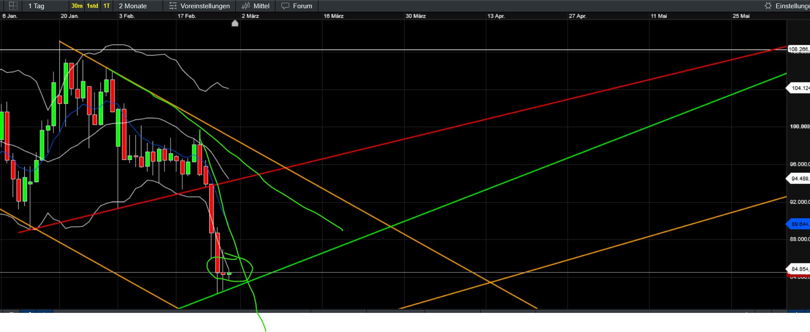Image resolution: width=810 pixels, height=332 pixels.
Task: Click the '27 Apr.' date label
Action: point(578,16)
